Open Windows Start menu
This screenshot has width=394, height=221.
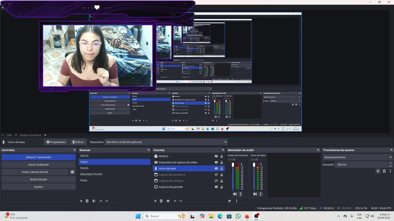[138, 216]
